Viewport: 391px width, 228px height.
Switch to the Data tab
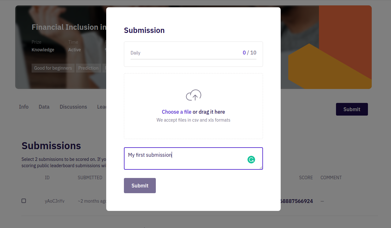tap(44, 107)
